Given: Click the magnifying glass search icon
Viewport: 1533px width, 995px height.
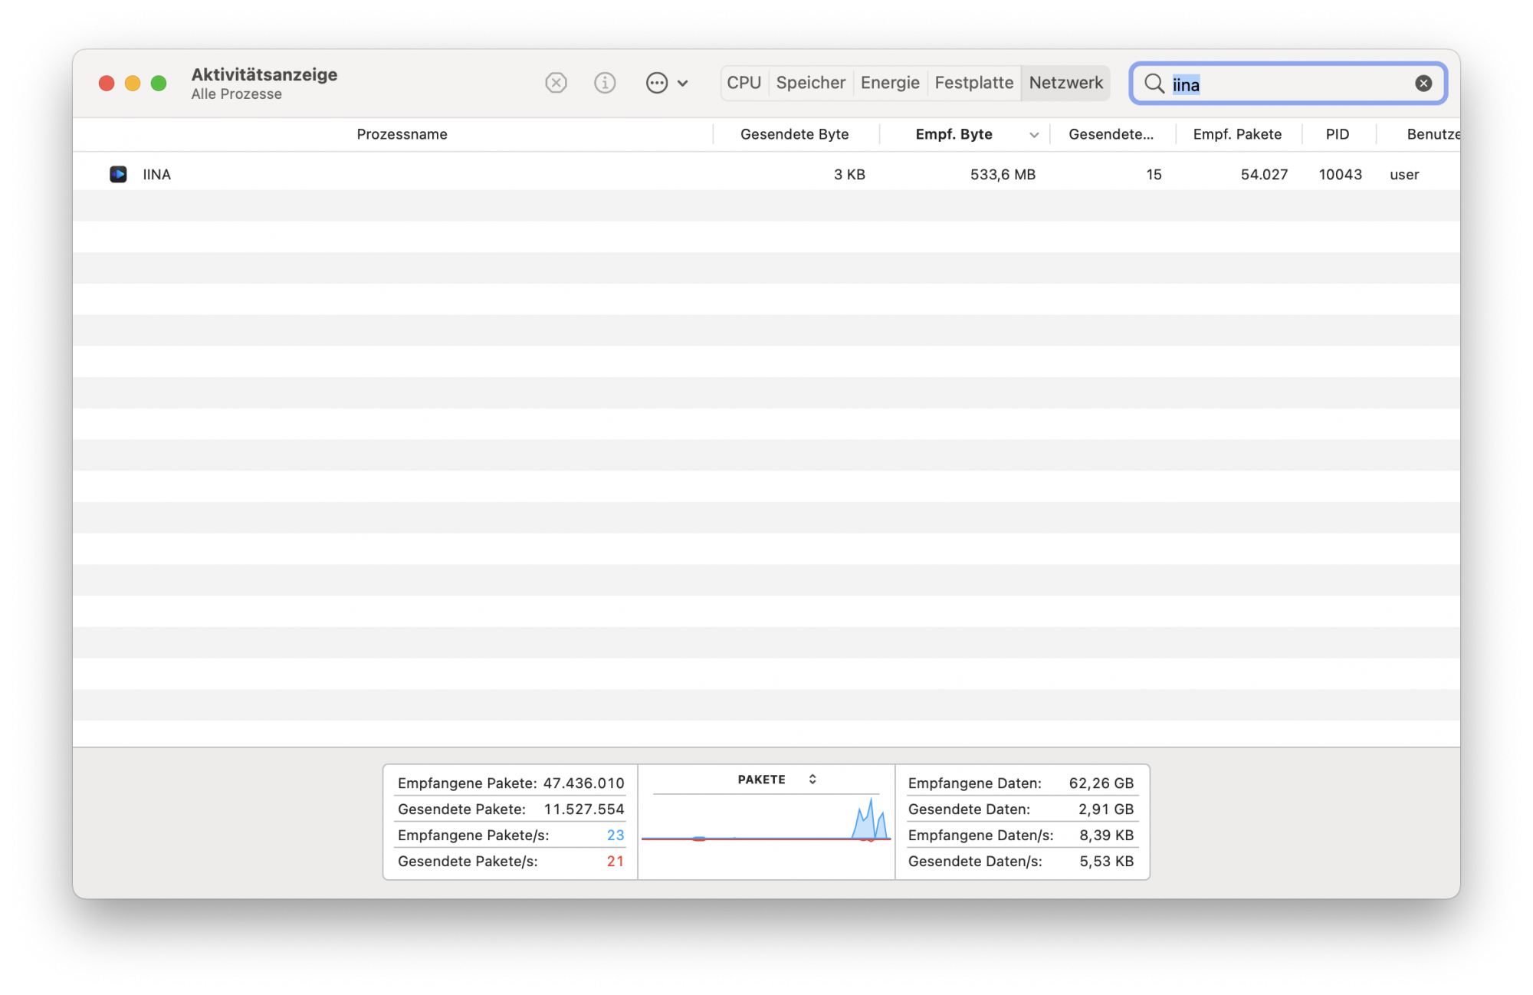Looking at the screenshot, I should coord(1154,84).
